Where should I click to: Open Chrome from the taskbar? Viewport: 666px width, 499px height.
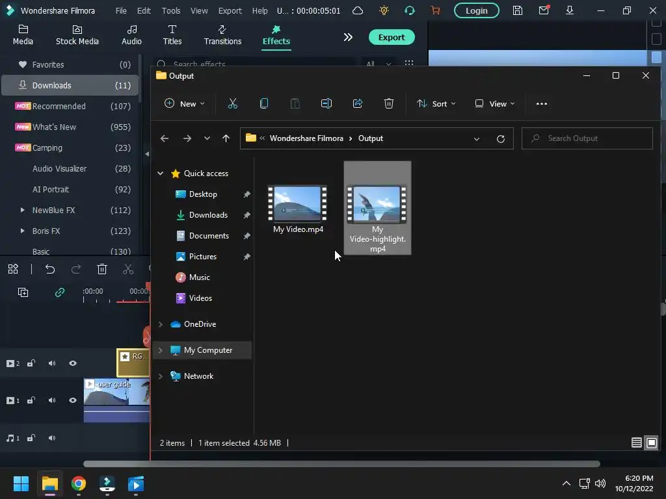(x=78, y=483)
